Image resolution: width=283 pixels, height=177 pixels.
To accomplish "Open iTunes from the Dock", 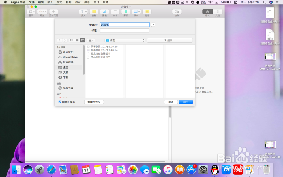I will pyautogui.click(x=168, y=170).
